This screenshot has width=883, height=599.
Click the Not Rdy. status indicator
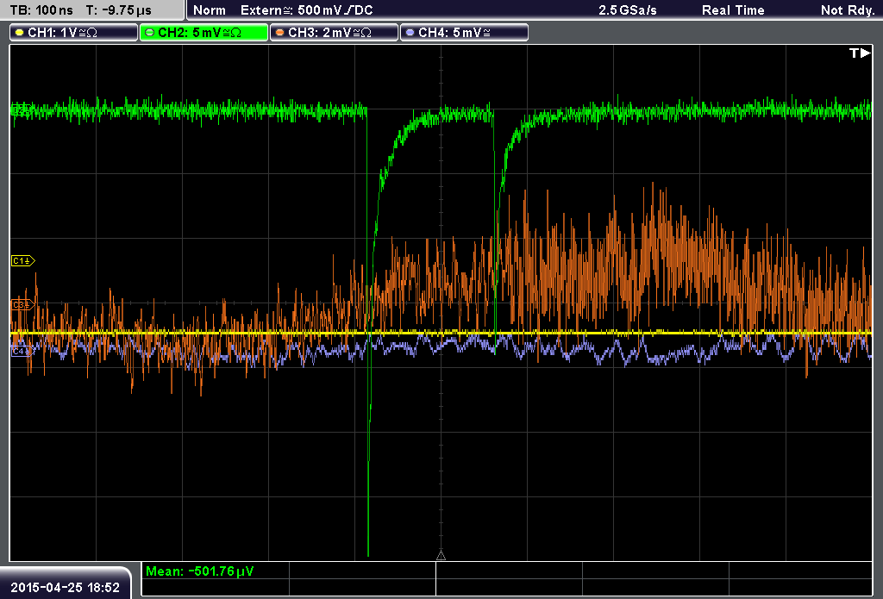pos(848,10)
